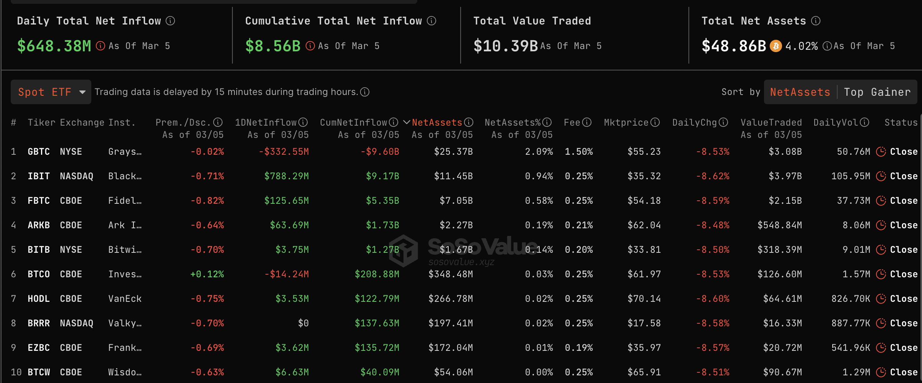
Task: Click the page's vertical scrollbar
Action: 920,248
